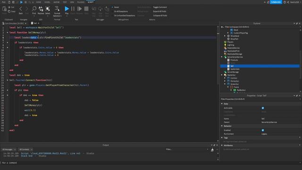
Task: Click the Workspace ShopDecal icon row
Action: pos(228,36)
